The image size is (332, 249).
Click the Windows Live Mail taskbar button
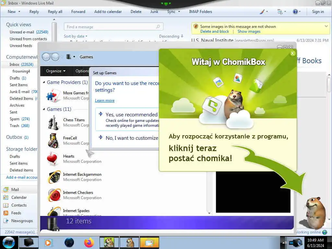coord(149,243)
